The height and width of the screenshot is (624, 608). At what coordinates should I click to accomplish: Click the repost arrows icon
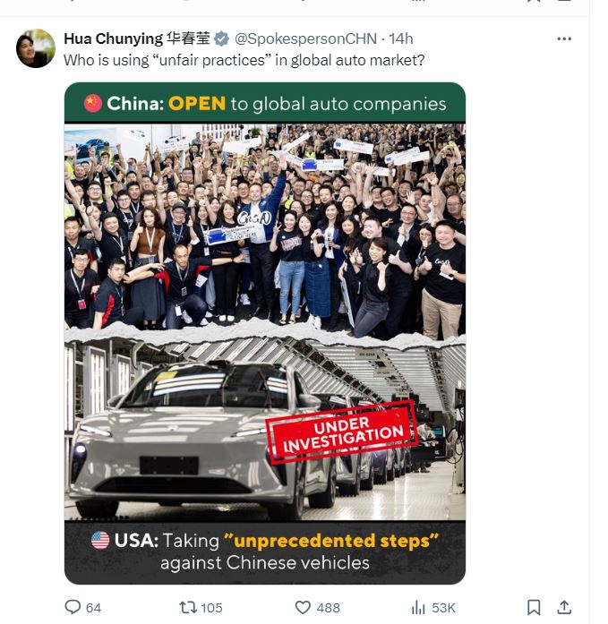coord(188,607)
